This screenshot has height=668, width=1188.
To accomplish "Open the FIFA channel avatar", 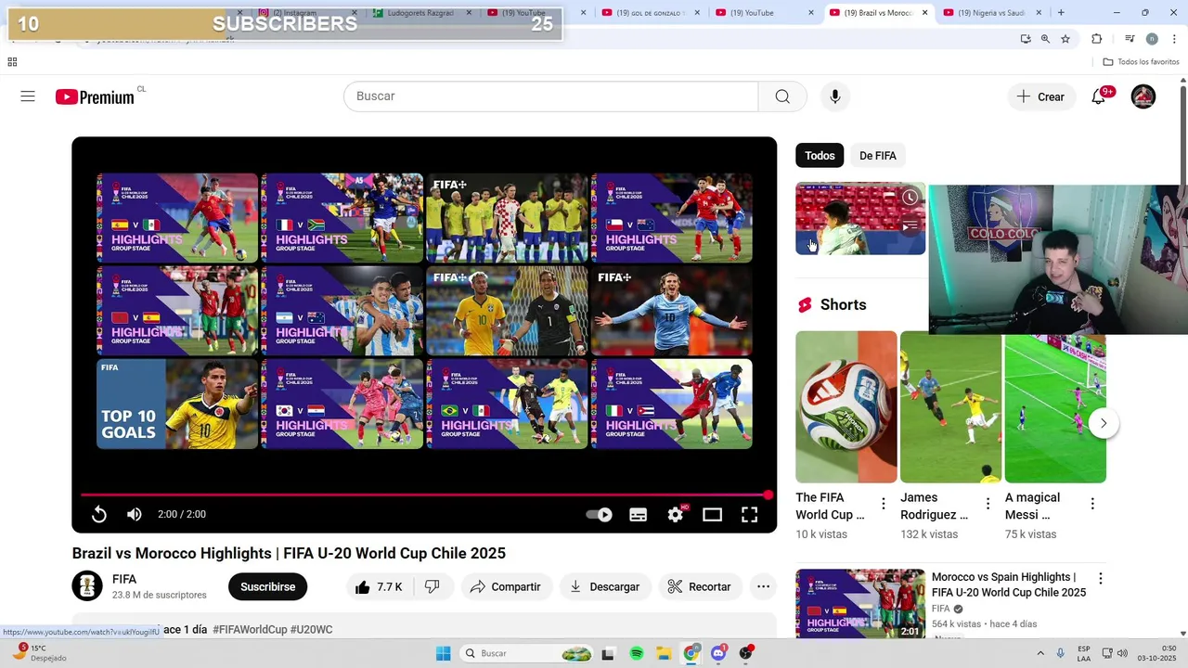I will (x=88, y=586).
